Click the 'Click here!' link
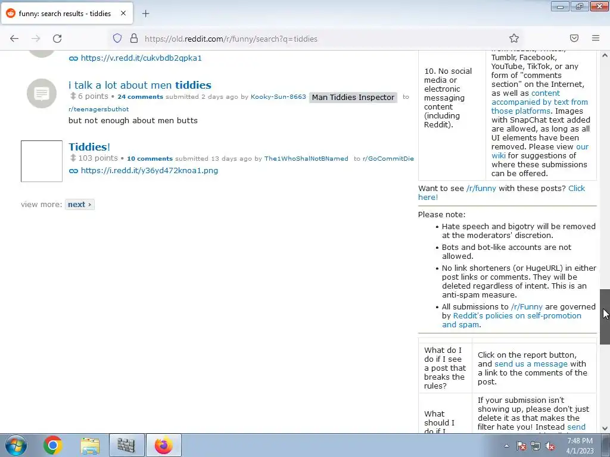 502,192
